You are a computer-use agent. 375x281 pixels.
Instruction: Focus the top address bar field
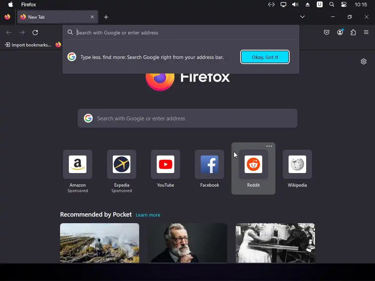(181, 33)
